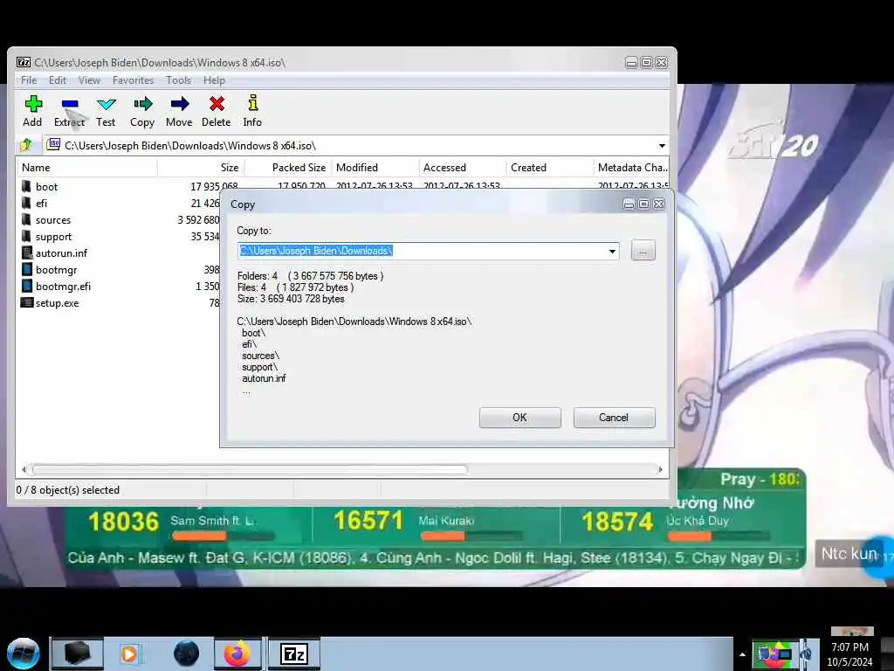Sort by the Name column header

88,168
